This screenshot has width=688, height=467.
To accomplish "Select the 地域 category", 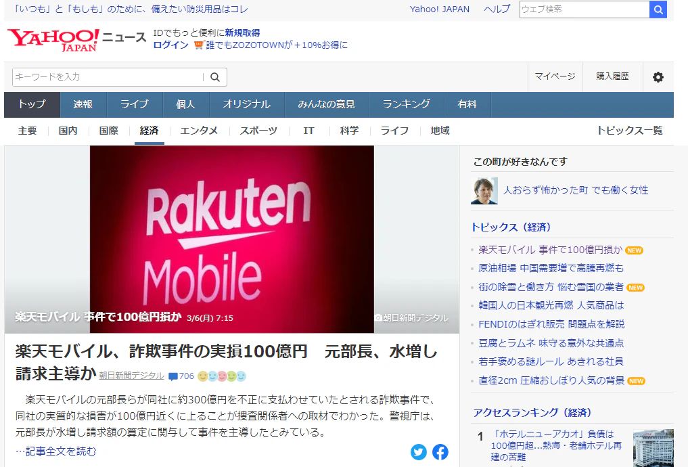I will 440,131.
